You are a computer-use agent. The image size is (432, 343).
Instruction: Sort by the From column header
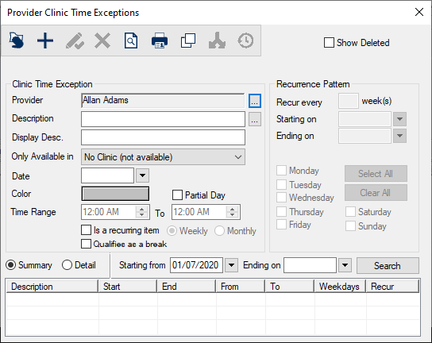tap(241, 287)
